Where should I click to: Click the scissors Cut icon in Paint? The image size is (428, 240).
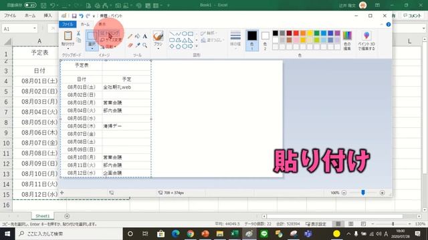(78, 33)
